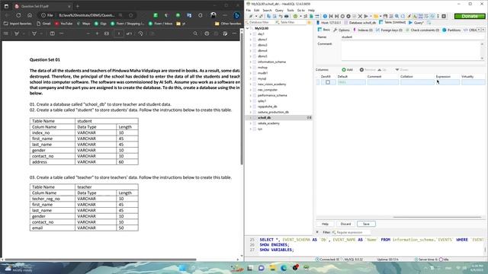Collapse the MySQL80 session tree node
The width and height of the screenshot is (488, 274).
pyautogui.click(x=248, y=28)
